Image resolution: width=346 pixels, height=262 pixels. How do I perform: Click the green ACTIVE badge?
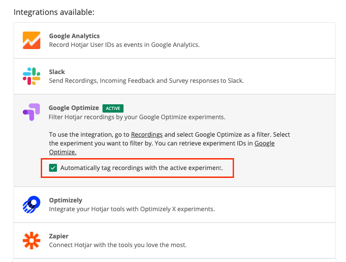[x=113, y=108]
